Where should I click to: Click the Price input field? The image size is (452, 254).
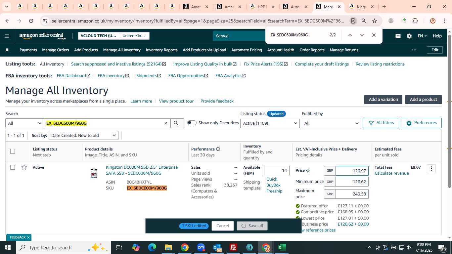(x=352, y=171)
